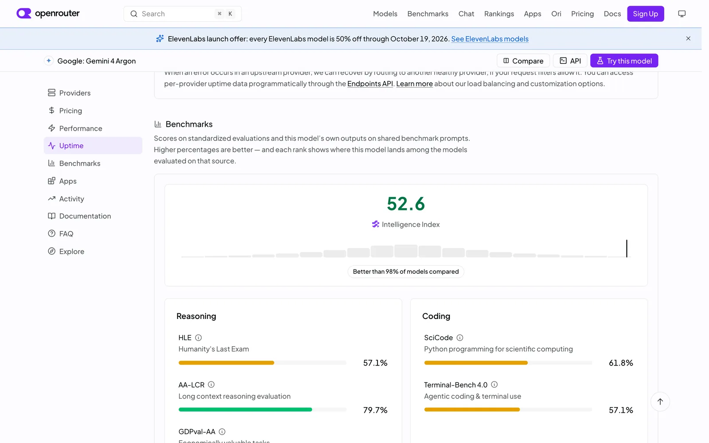Open Chat in top navigation
This screenshot has height=443, width=709.
coord(466,14)
